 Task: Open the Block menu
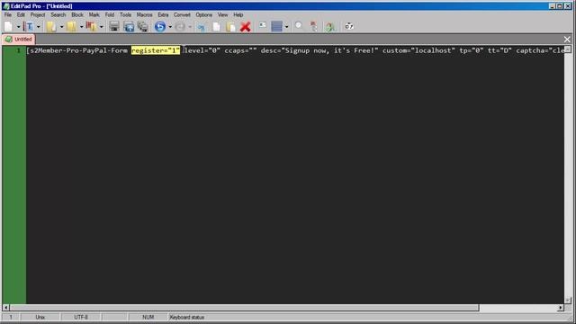77,15
